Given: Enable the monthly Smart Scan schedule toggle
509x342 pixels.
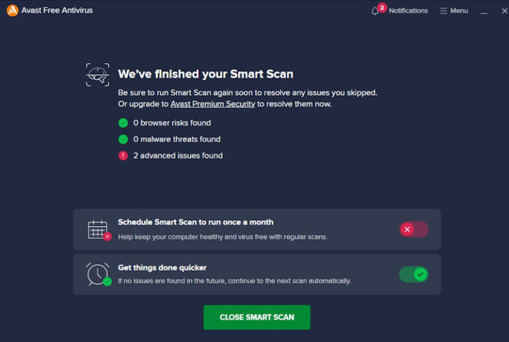Looking at the screenshot, I should [414, 229].
